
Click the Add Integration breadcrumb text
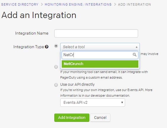(135, 4)
